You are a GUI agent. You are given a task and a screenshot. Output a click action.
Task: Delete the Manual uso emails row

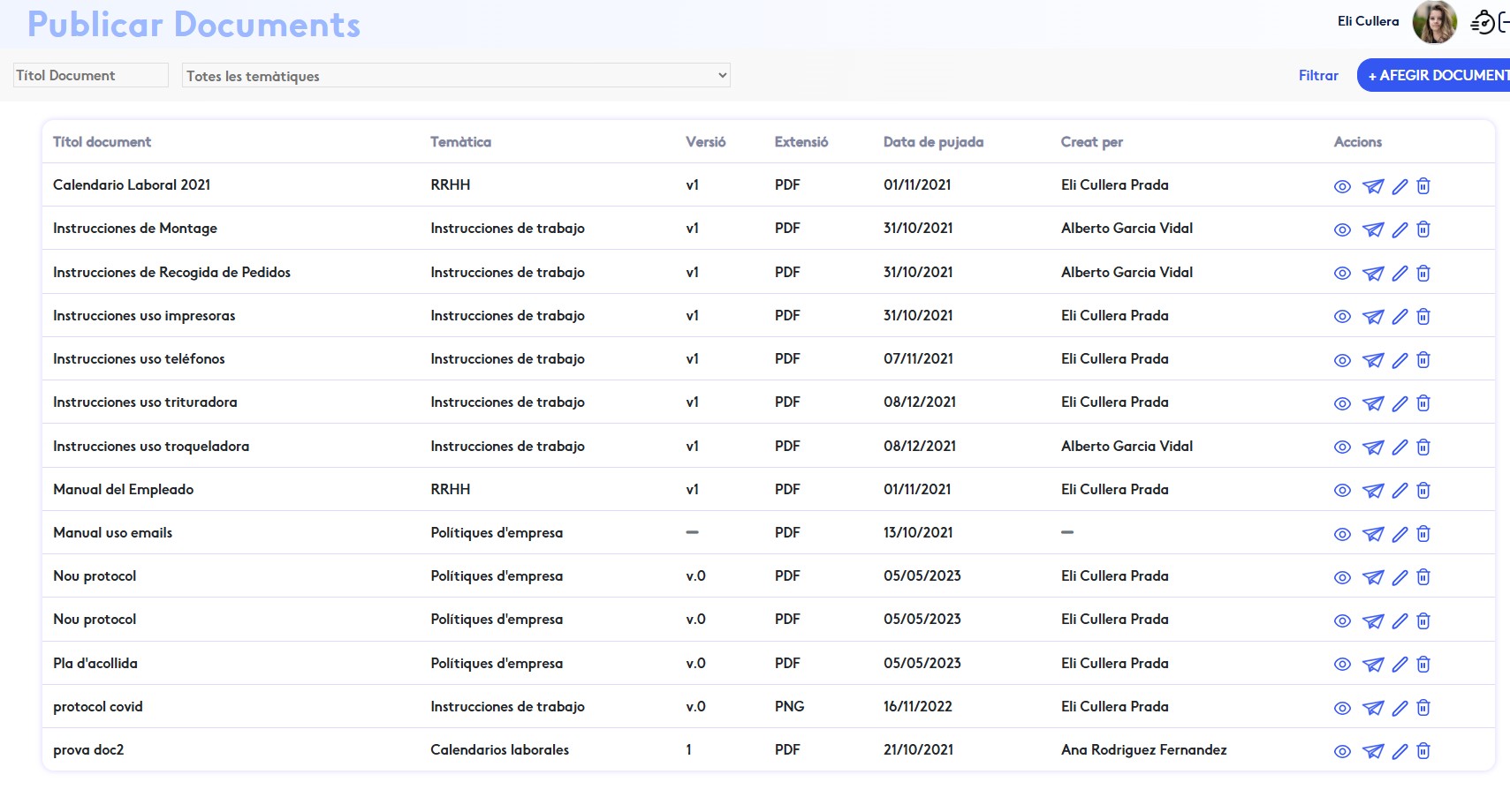[x=1423, y=534]
